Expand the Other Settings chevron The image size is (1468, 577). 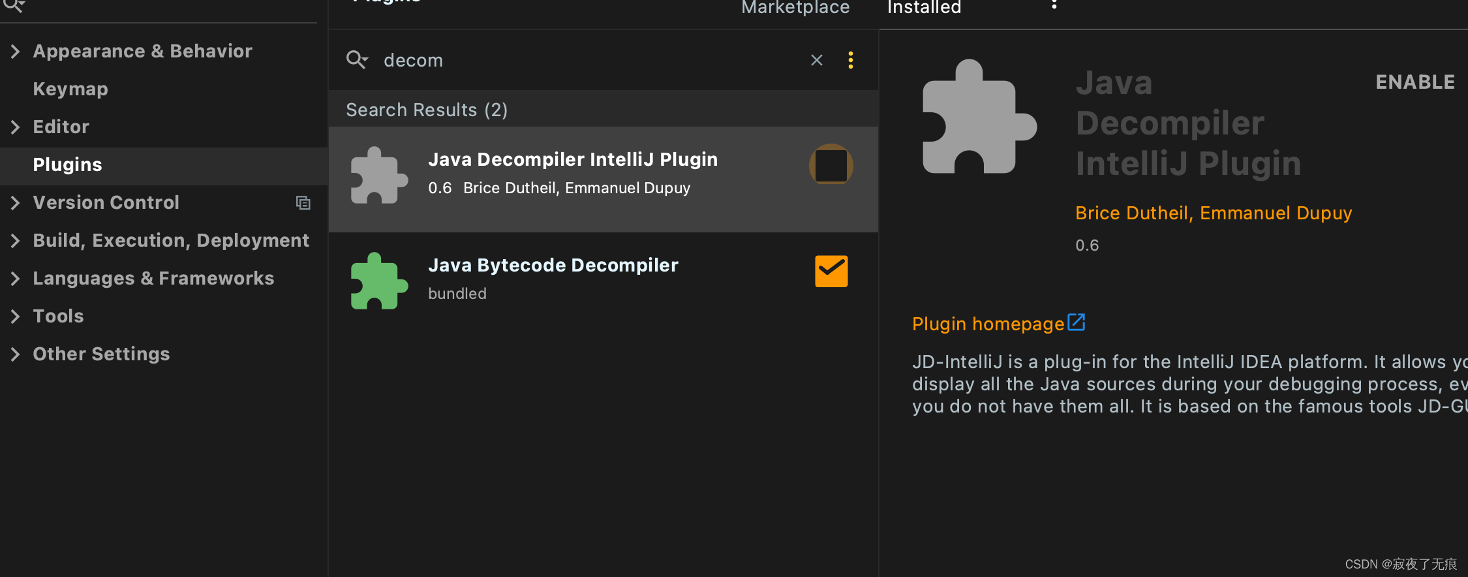[x=16, y=354]
